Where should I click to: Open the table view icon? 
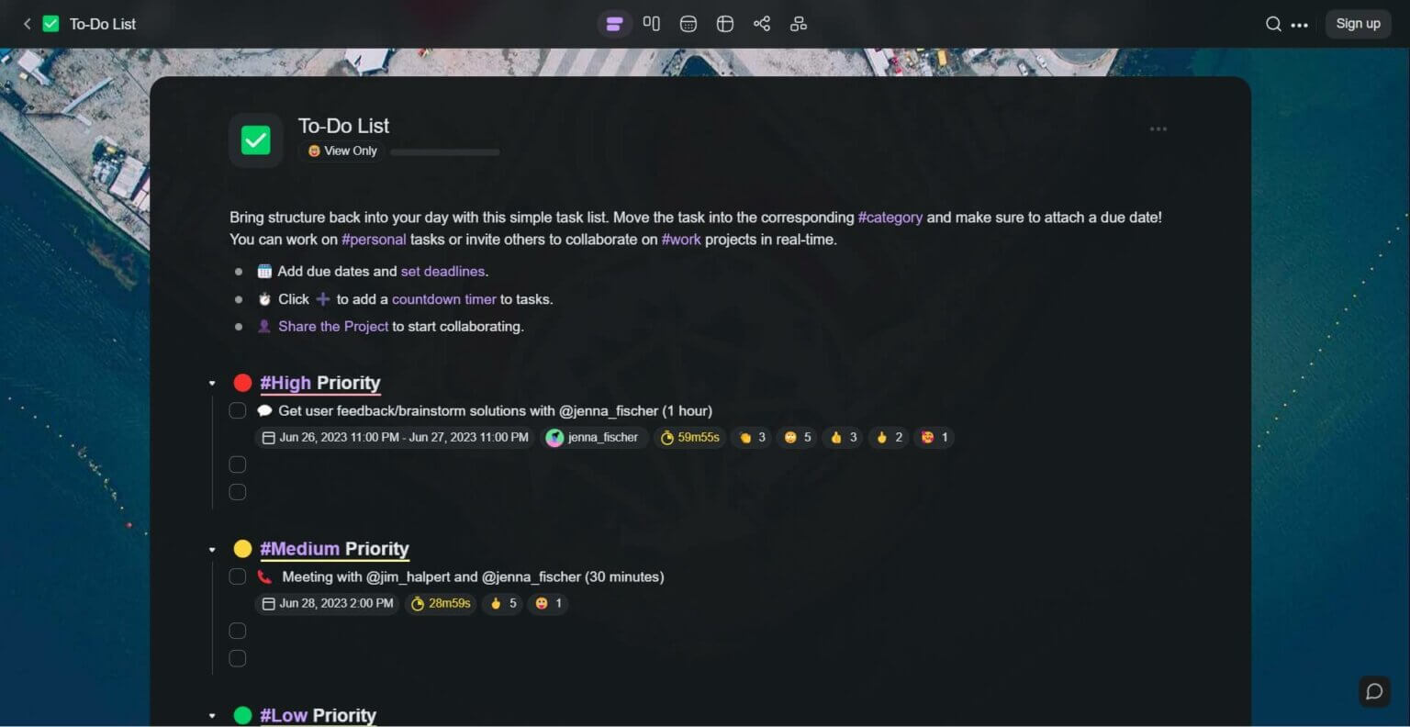coord(725,24)
